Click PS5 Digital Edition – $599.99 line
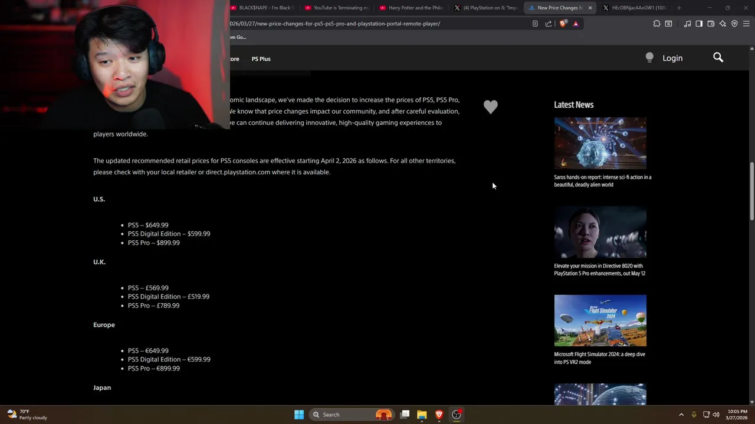This screenshot has width=755, height=424. pyautogui.click(x=169, y=234)
